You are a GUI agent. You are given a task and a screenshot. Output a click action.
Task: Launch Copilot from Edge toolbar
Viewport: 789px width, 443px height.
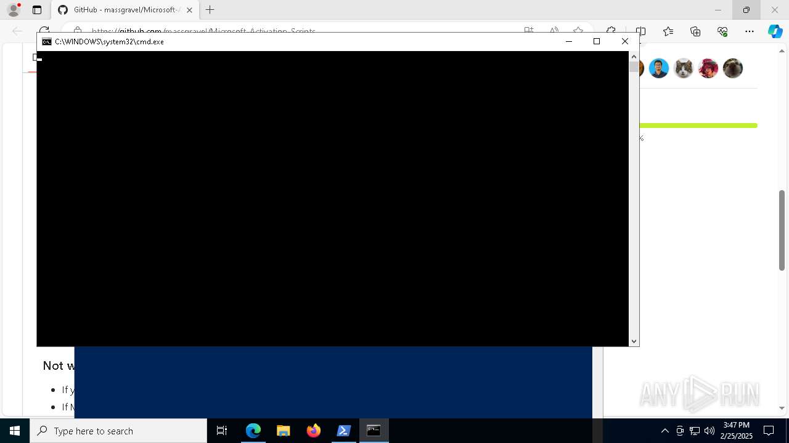pyautogui.click(x=775, y=31)
